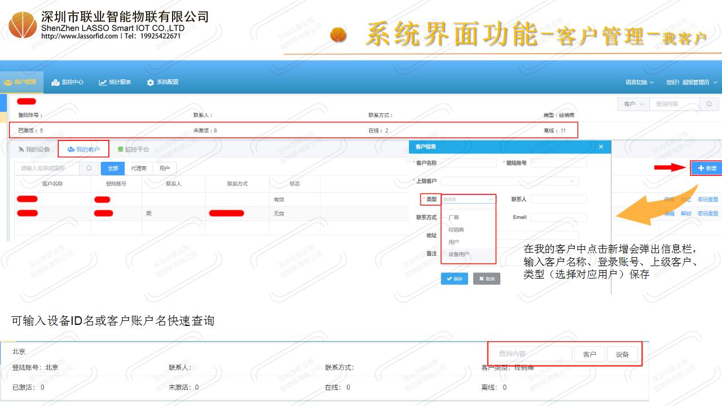The width and height of the screenshot is (722, 406).
Task: Open 统计报表 chart navigation item
Action: (x=115, y=82)
